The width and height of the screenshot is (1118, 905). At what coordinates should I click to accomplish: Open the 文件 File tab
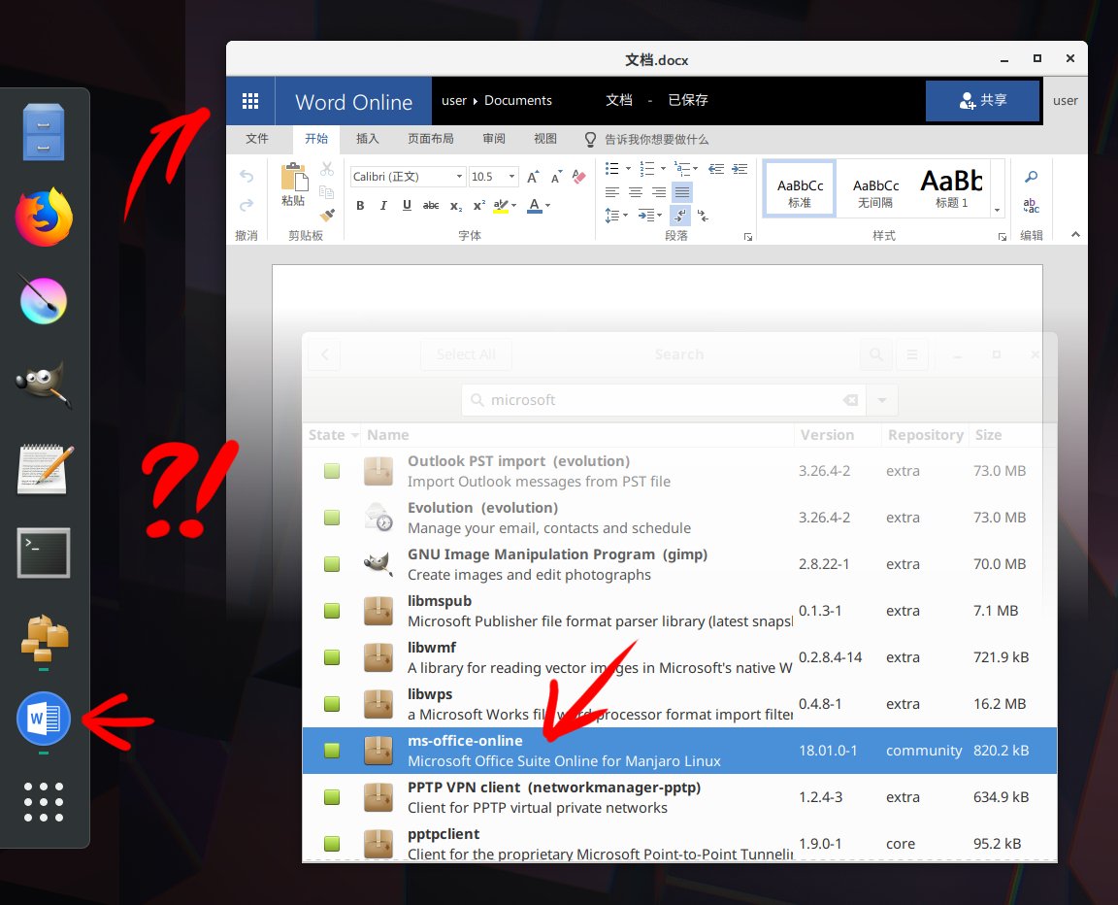tap(256, 139)
